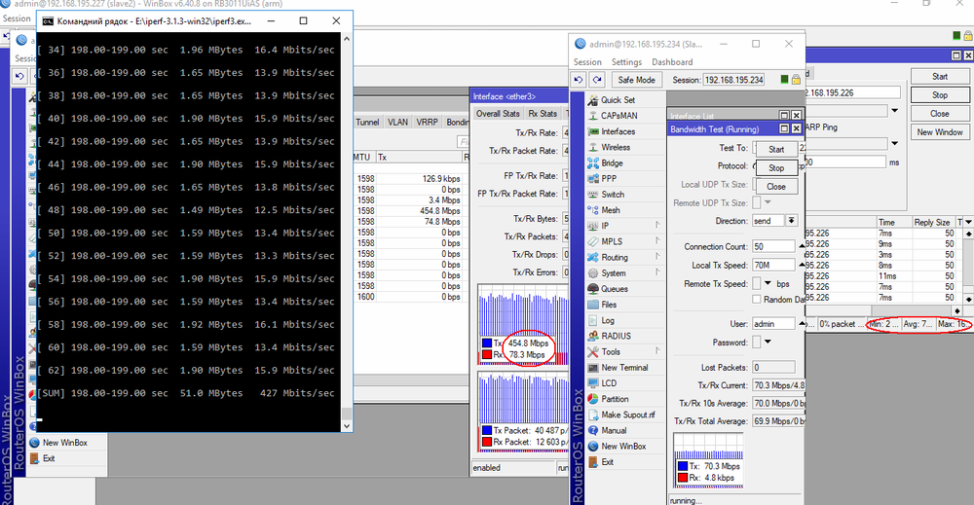
Task: Open the RADIUS menu item
Action: pos(609,336)
